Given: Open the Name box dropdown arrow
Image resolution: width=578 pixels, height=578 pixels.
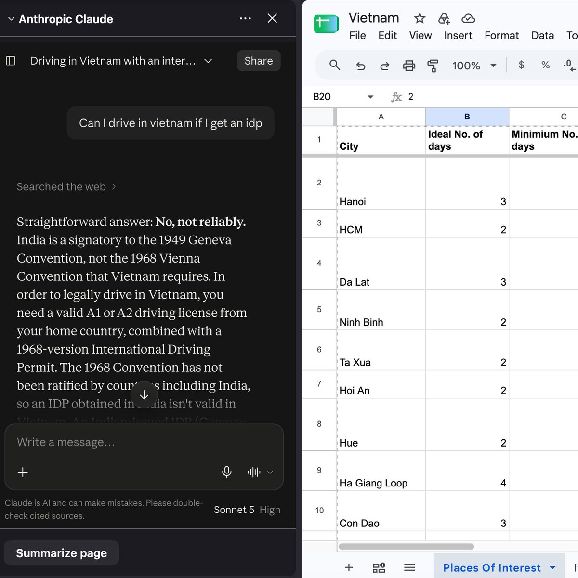Looking at the screenshot, I should point(370,97).
